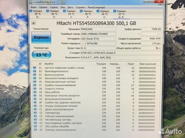Screen dimensions: 185x138
Task: Click status icon for attribute C0
Action: pos(35,106)
